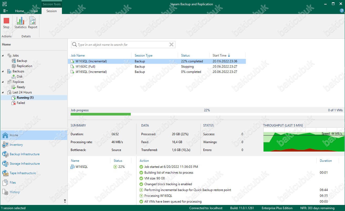Select 'Changed block tracking is enabled' entry
This screenshot has height=211, width=345.
pos(168,184)
